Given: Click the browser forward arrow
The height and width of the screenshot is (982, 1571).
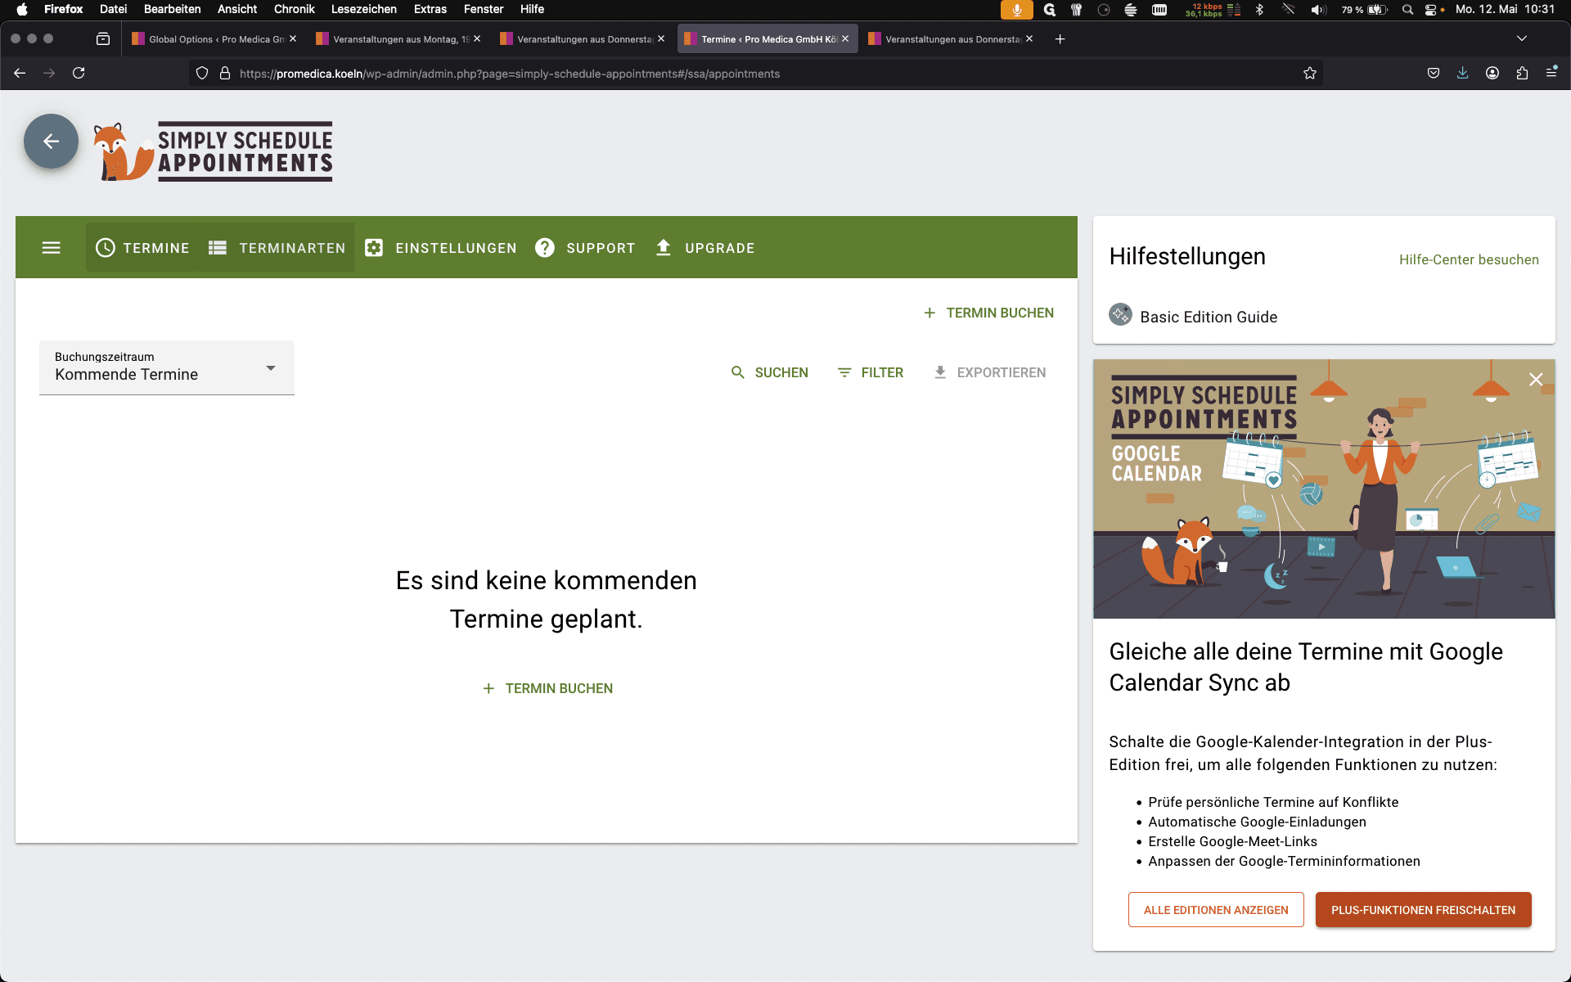Looking at the screenshot, I should pos(49,73).
